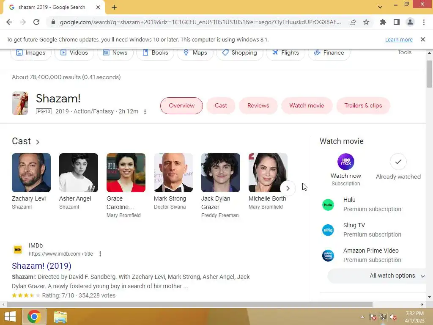Click Learn more about Chrome updates
The height and width of the screenshot is (325, 433).
pos(399,39)
